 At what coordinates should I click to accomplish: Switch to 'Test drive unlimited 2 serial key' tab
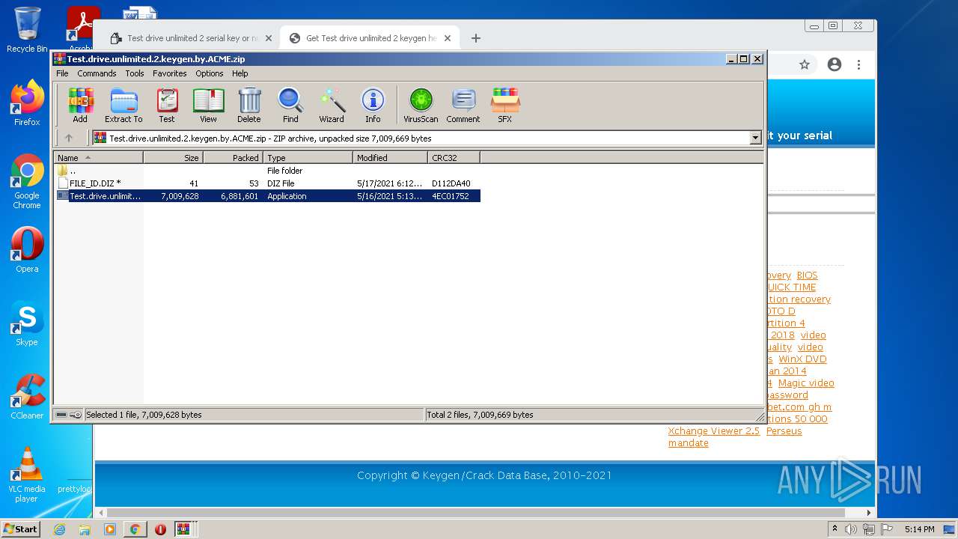[x=192, y=38]
